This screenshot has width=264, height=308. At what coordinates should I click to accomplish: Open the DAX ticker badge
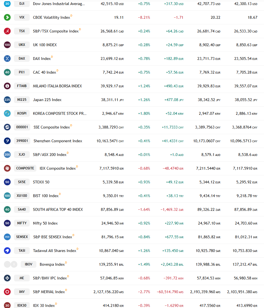point(22,59)
